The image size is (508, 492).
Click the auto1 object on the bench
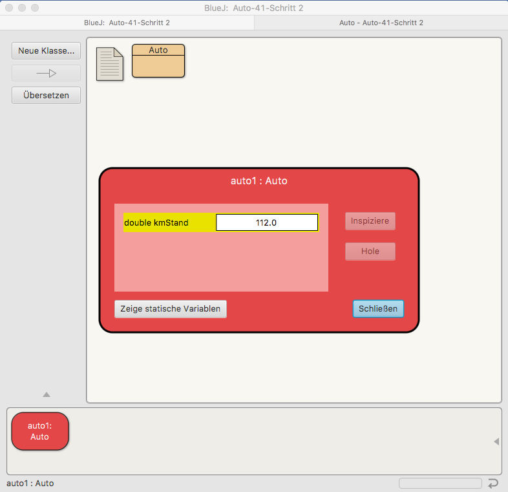pyautogui.click(x=40, y=431)
